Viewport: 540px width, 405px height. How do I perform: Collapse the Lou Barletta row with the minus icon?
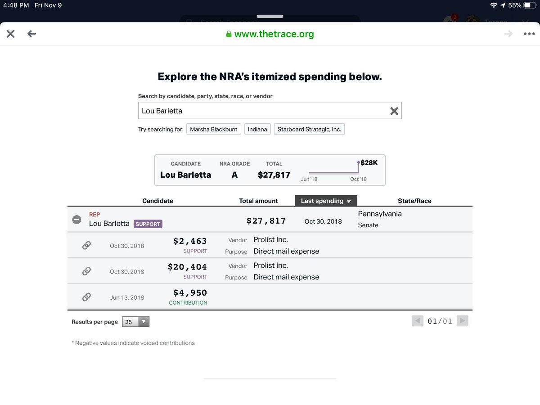coord(77,220)
